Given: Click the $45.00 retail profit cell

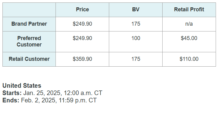Looking at the screenshot, I should (189, 38).
